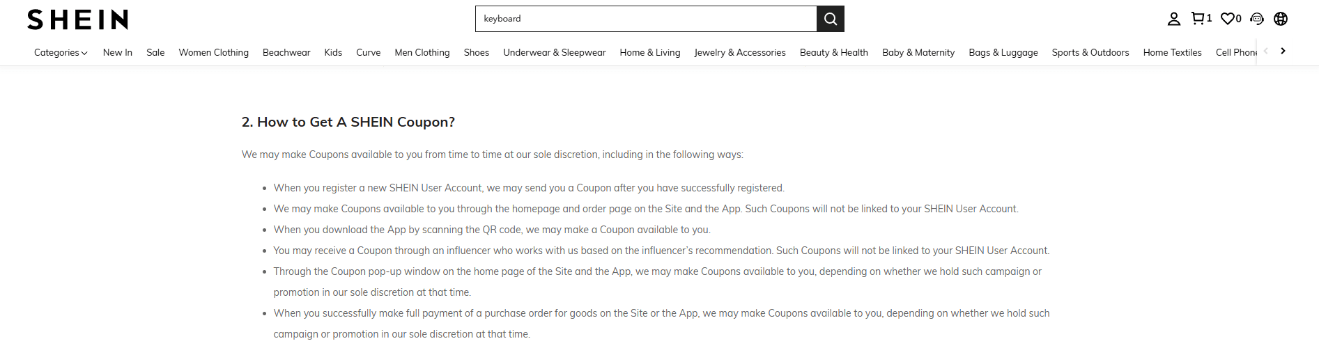Open Jewelry & Accessories category

tap(739, 52)
